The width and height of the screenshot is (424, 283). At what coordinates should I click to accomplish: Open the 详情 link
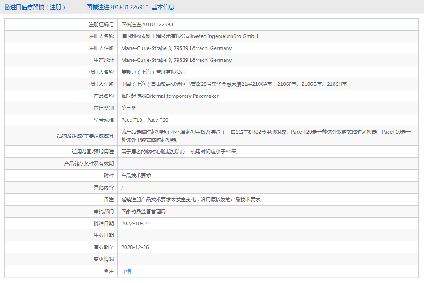click(126, 272)
